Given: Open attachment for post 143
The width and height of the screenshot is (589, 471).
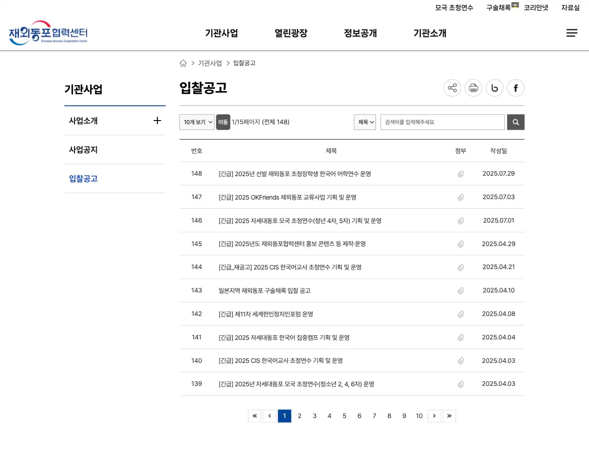Looking at the screenshot, I should click(x=461, y=291).
